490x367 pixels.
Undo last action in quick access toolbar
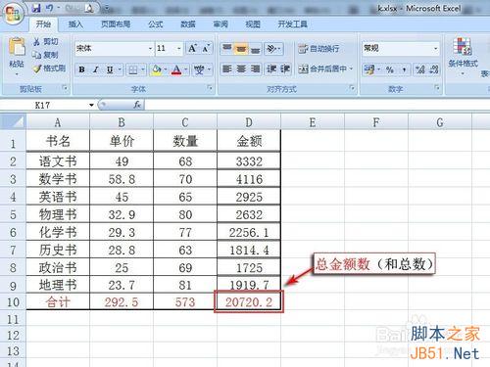pos(50,8)
